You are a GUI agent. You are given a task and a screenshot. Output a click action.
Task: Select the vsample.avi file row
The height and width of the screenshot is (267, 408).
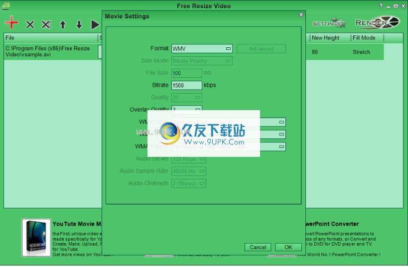(x=51, y=51)
